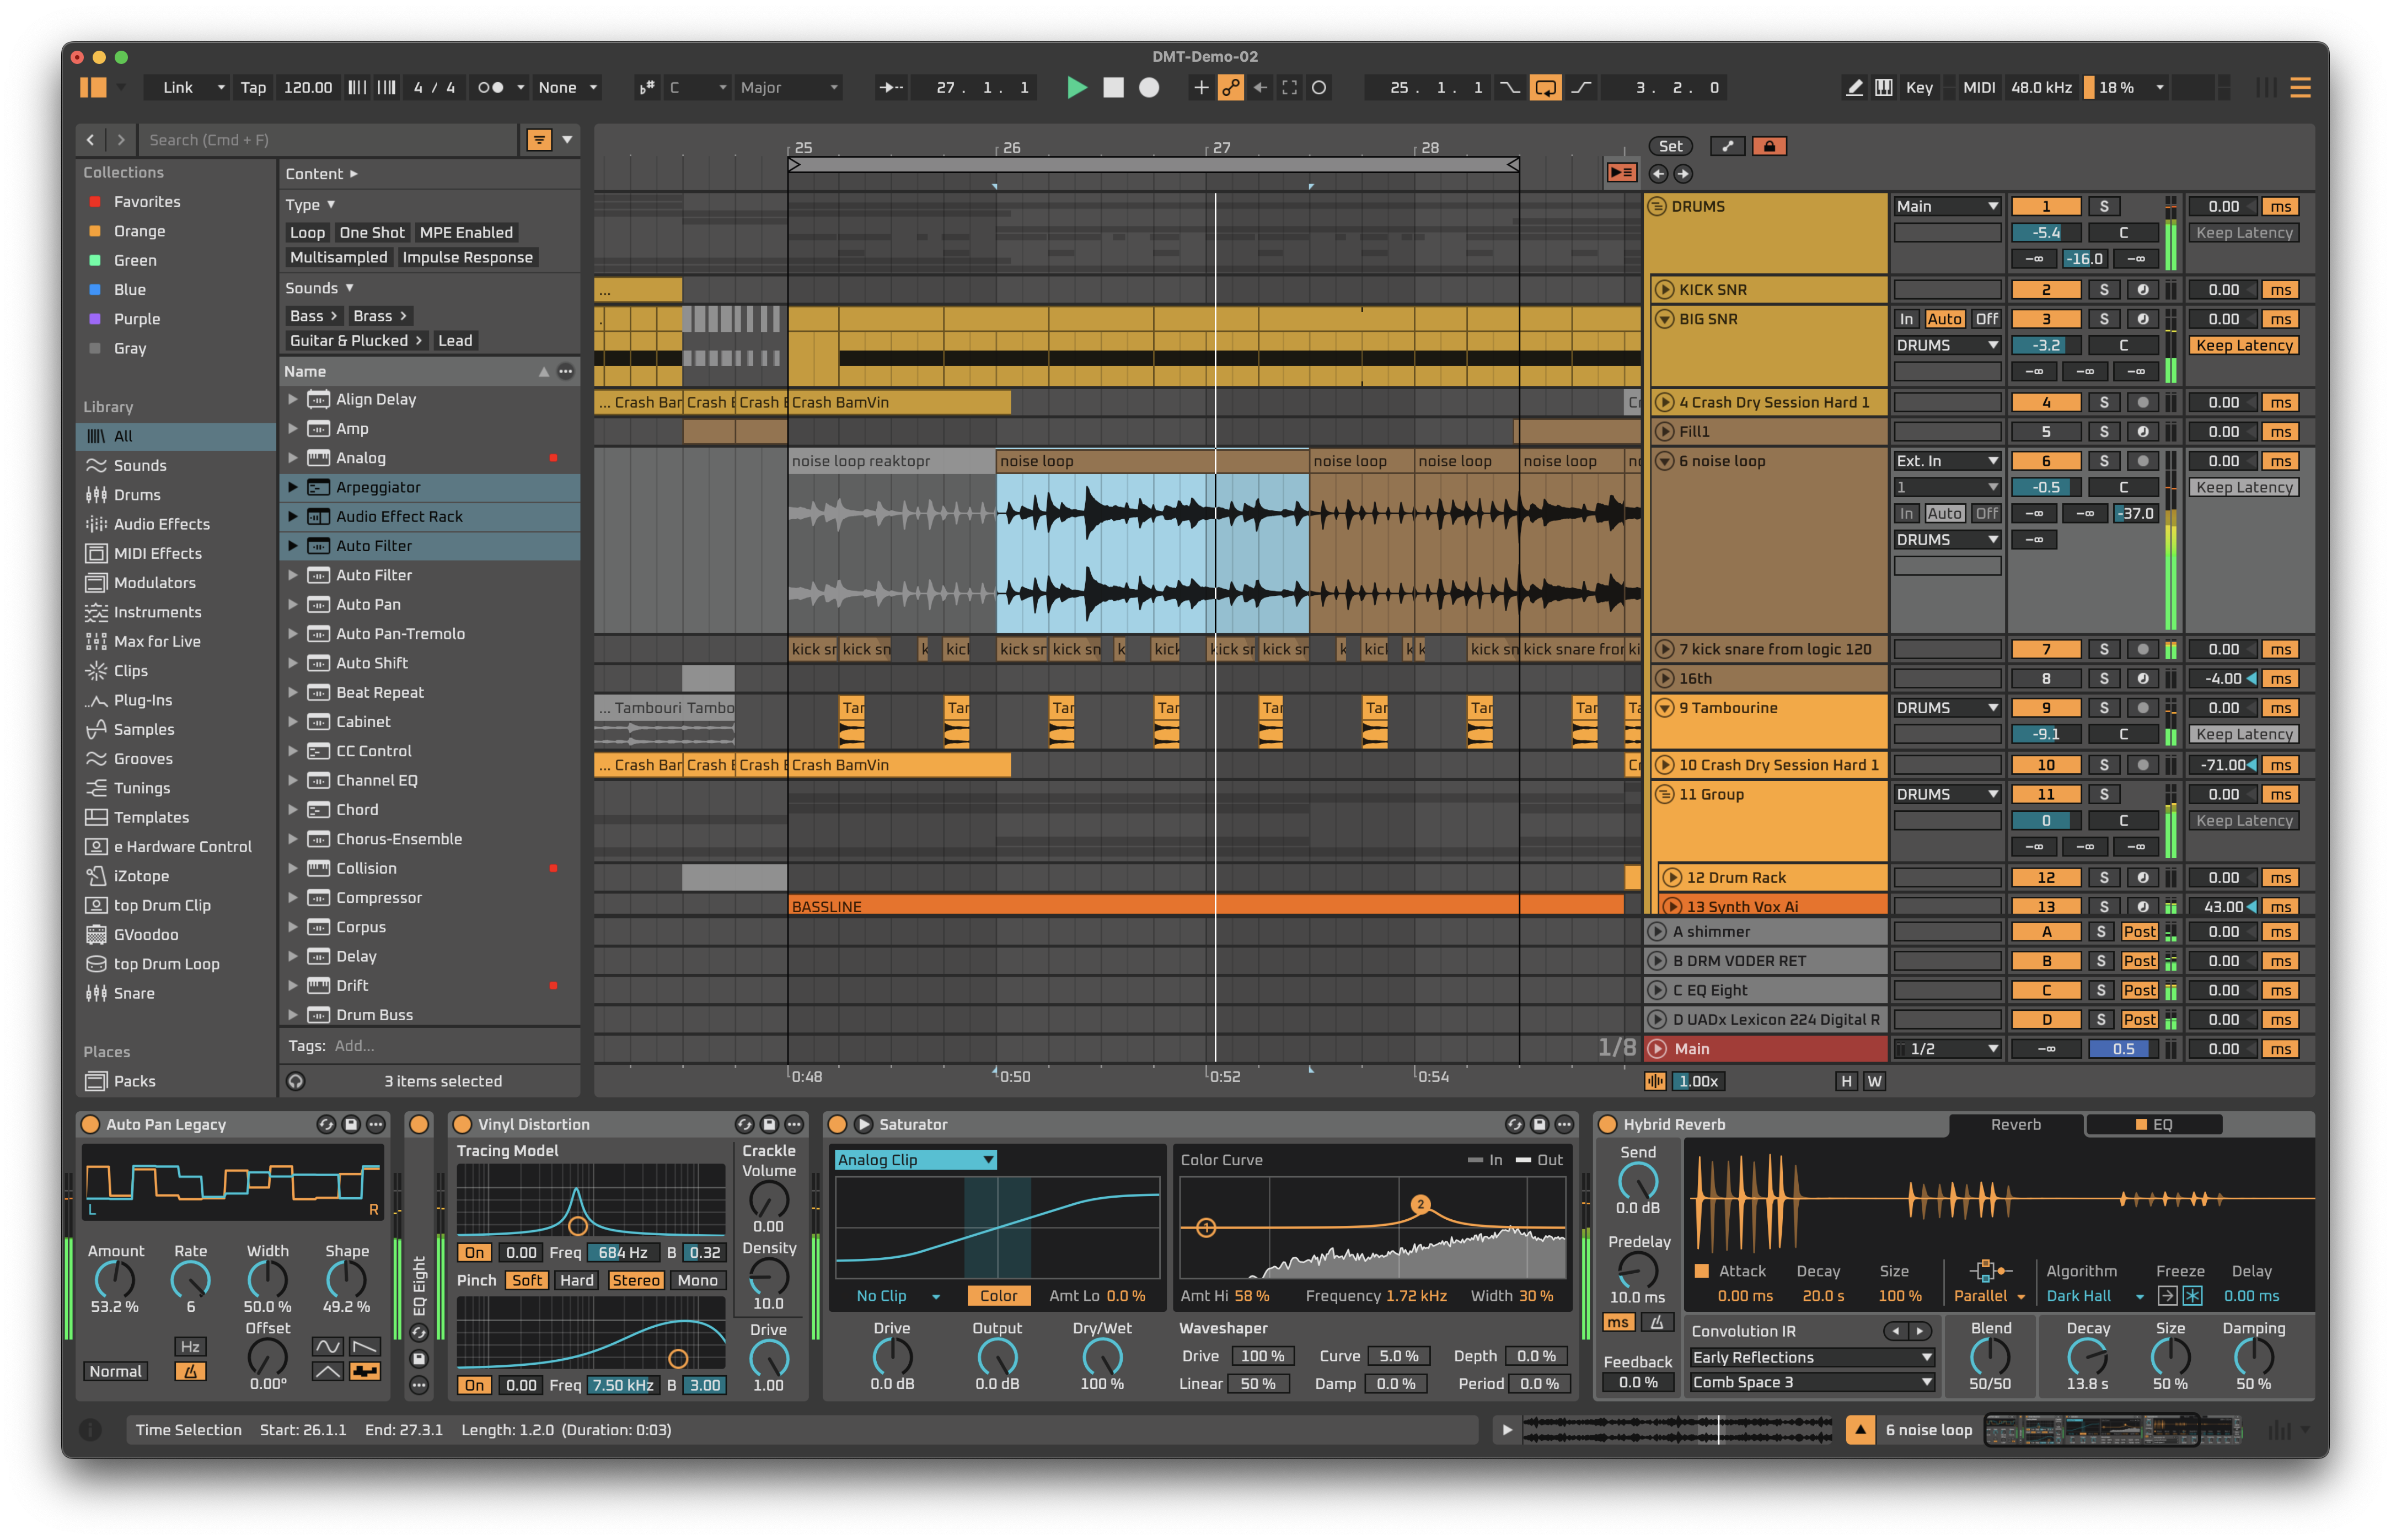The height and width of the screenshot is (1540, 2391).
Task: Enable Stereo mode in Vinyl Distortion
Action: tap(635, 1280)
